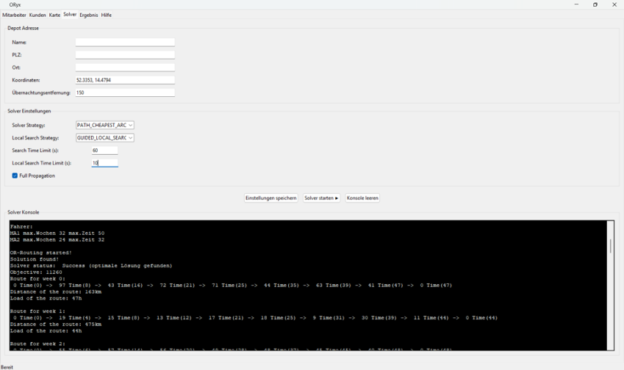This screenshot has width=624, height=370.
Task: Switch to the Karte menu
Action: pos(54,15)
